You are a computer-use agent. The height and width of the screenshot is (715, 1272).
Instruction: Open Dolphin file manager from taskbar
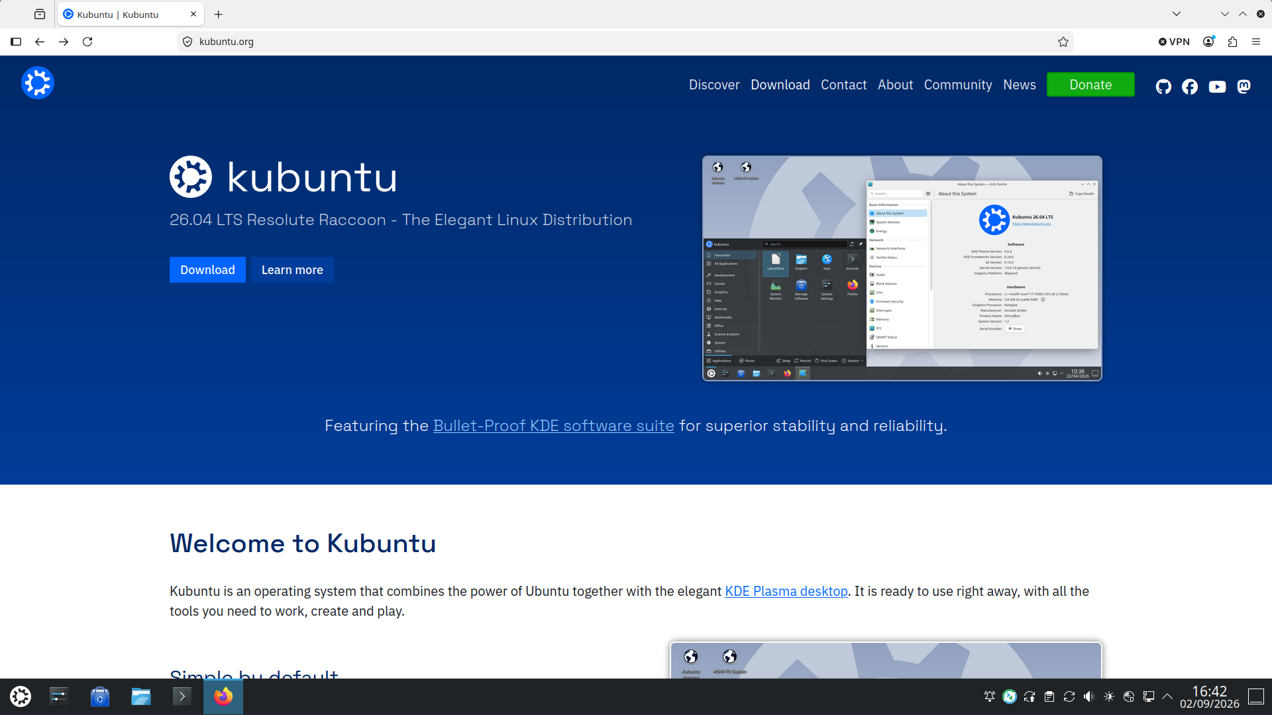pyautogui.click(x=141, y=696)
